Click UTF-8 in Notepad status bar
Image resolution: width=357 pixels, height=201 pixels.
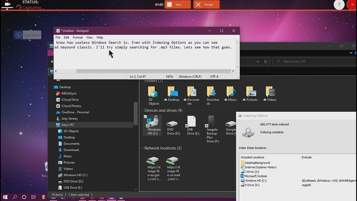pos(214,76)
